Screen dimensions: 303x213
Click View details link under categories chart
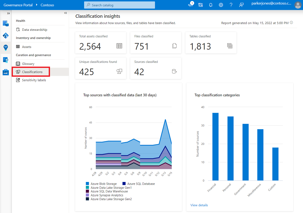click(199, 205)
